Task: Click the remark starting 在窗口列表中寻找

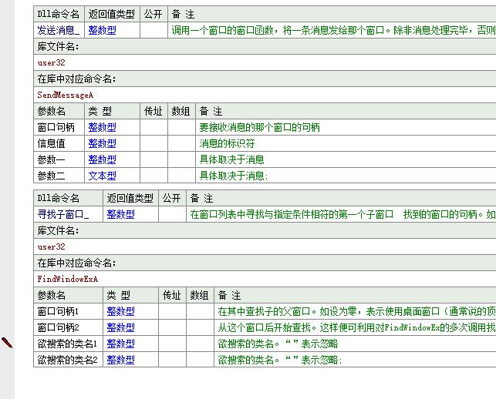Action: click(342, 214)
